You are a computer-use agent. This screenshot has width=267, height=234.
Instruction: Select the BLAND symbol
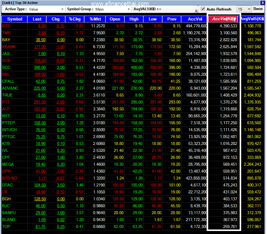pyautogui.click(x=8, y=220)
